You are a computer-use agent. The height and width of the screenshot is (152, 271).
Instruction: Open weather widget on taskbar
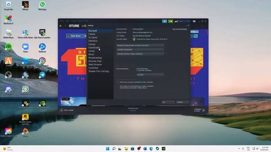pos(8,149)
